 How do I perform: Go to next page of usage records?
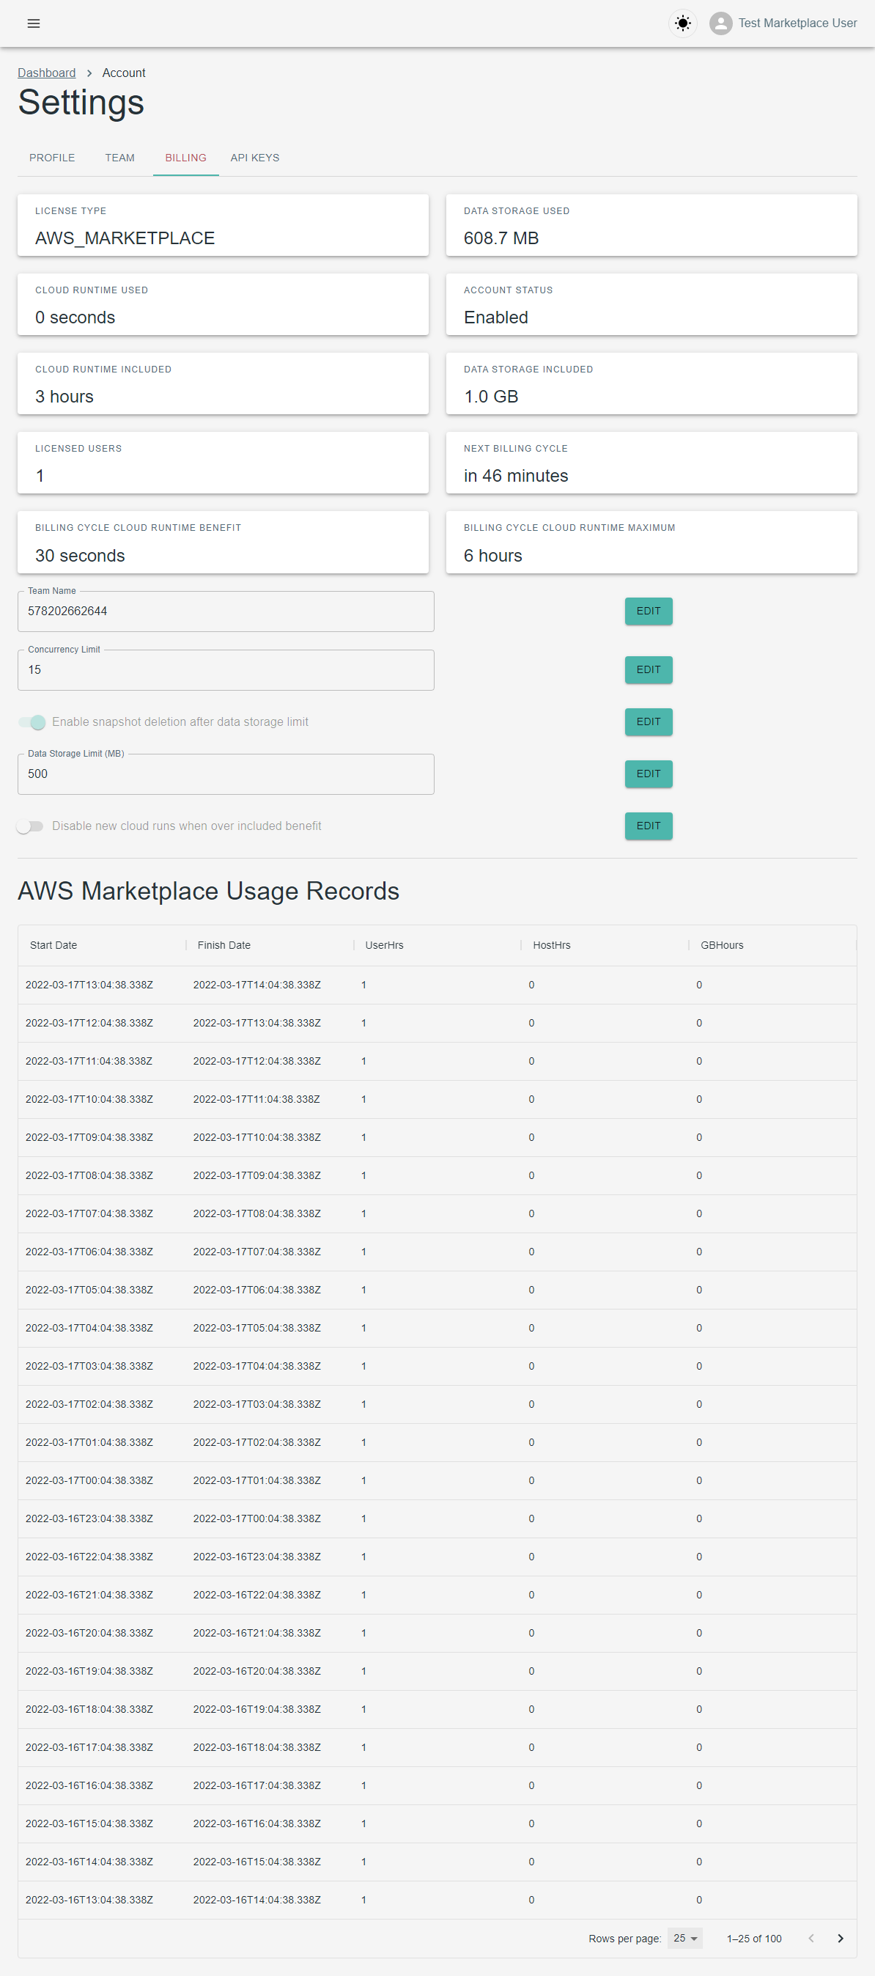click(x=840, y=1939)
